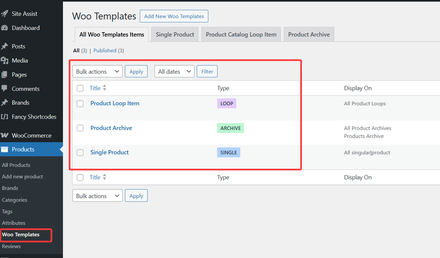This screenshot has width=440, height=258.
Task: Tick the Product Archive row checkbox
Action: point(80,128)
